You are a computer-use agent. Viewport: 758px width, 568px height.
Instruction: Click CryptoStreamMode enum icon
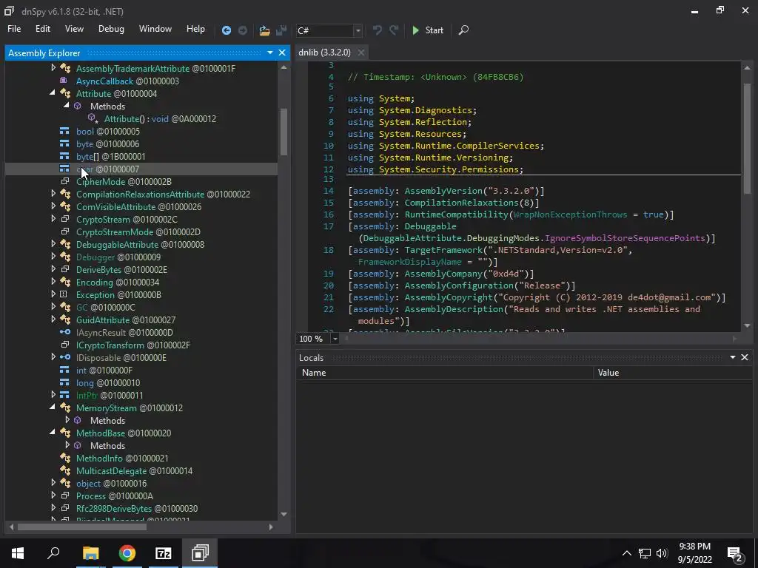click(x=64, y=231)
